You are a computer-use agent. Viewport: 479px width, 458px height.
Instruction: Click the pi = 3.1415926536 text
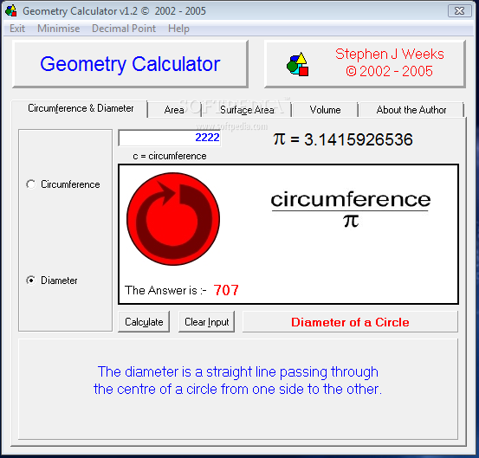(x=343, y=139)
